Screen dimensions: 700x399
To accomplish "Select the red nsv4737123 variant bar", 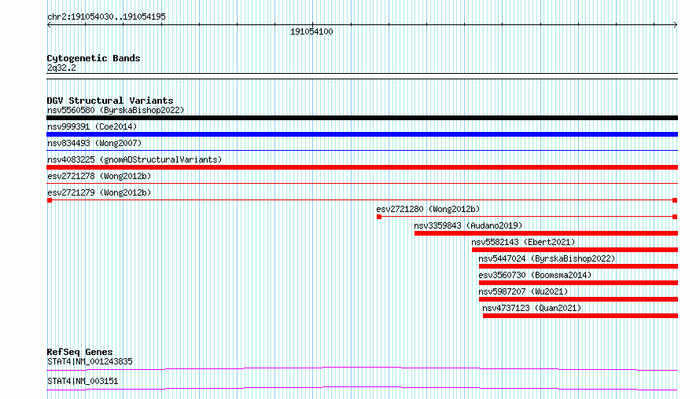I will [580, 316].
